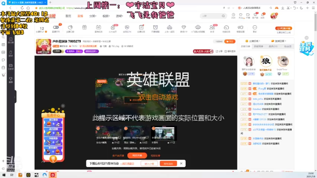Click the 视频转播 link
The image size is (317, 178).
(x=155, y=156)
